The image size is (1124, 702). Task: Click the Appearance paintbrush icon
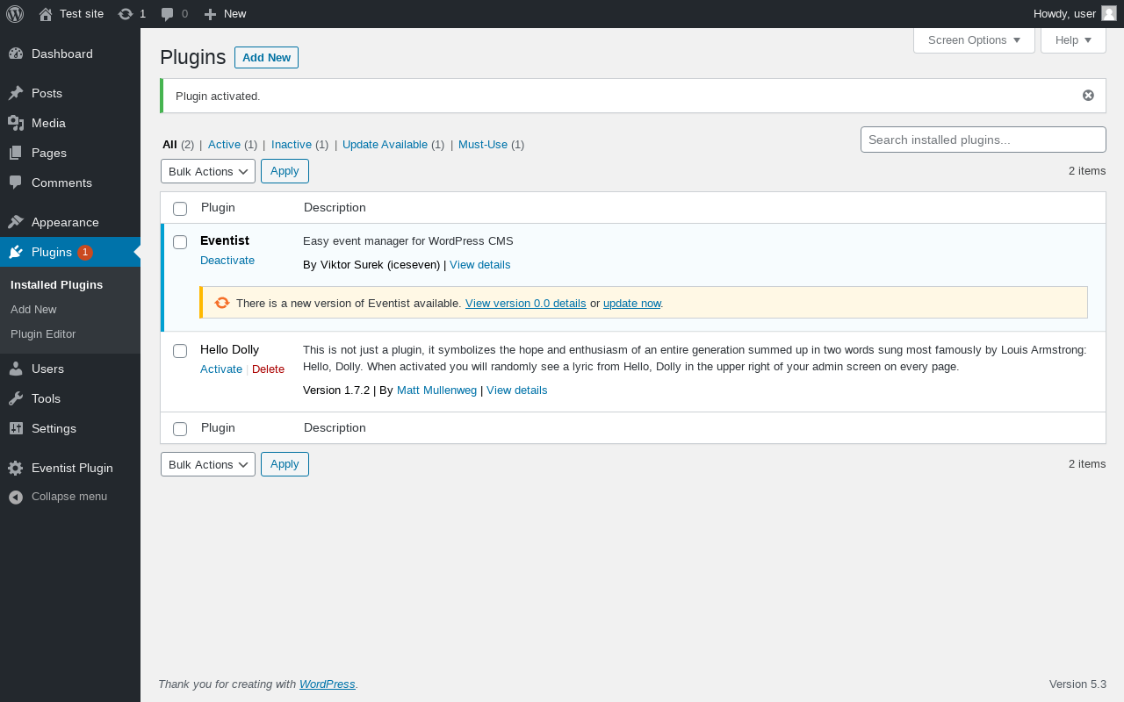(x=16, y=222)
